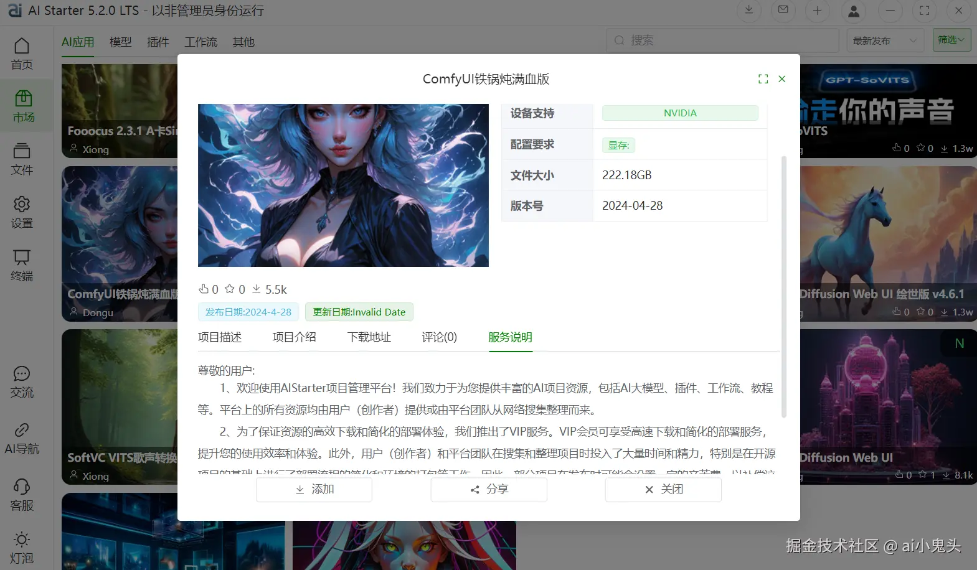The image size is (977, 570).
Task: Expand the 最新发布 sort dropdown
Action: tap(885, 40)
